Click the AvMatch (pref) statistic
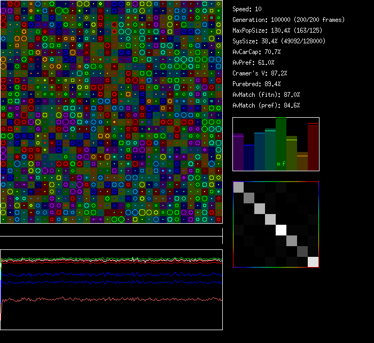The width and height of the screenshot is (374, 343). click(x=267, y=105)
